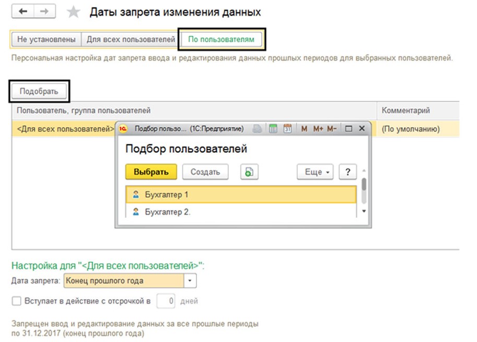Click the forward navigation arrow
The height and width of the screenshot is (342, 477).
(45, 11)
